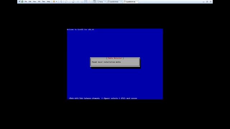Close the Home tab

(x=105, y=2)
